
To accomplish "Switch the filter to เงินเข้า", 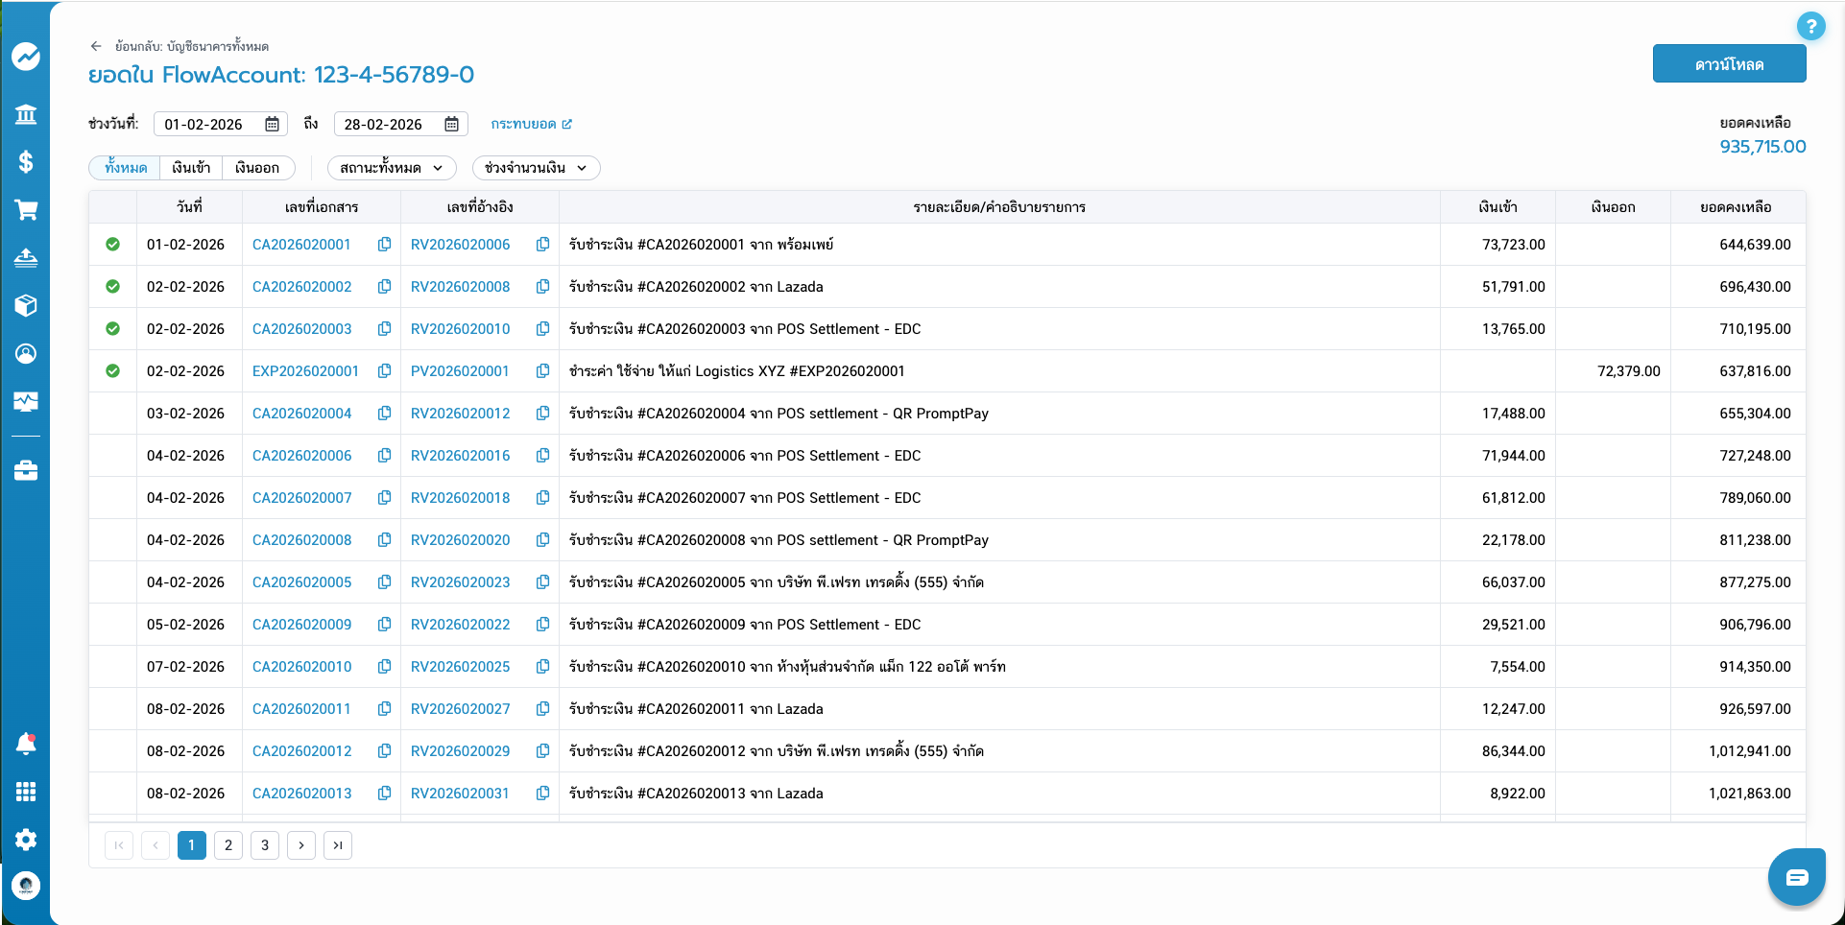I will pos(189,168).
